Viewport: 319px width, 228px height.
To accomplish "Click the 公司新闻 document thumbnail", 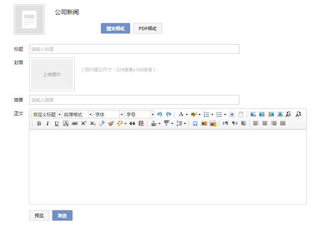I will click(29, 20).
